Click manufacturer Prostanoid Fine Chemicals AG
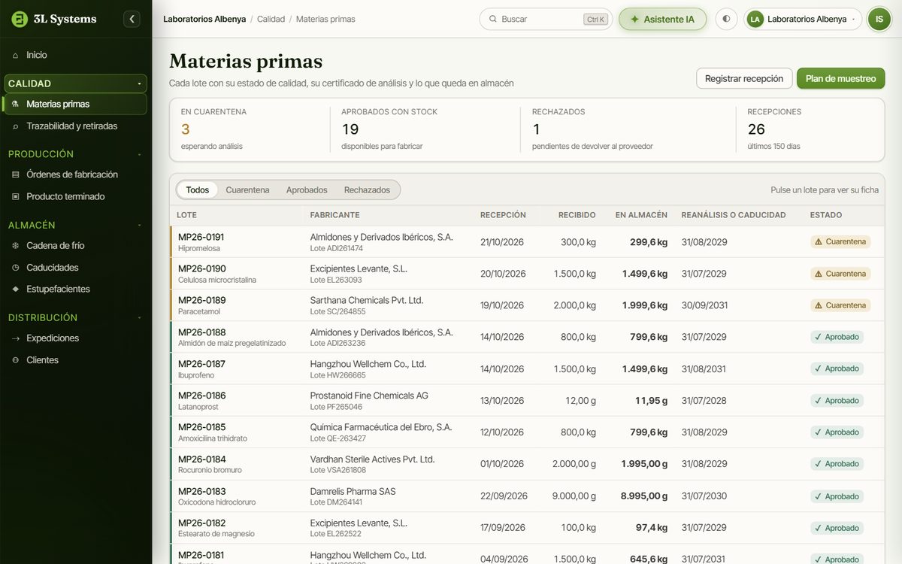 369,396
